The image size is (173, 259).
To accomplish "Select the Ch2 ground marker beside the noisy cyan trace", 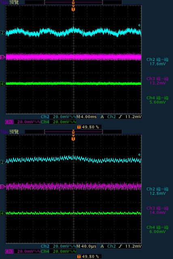I will click(2, 33).
